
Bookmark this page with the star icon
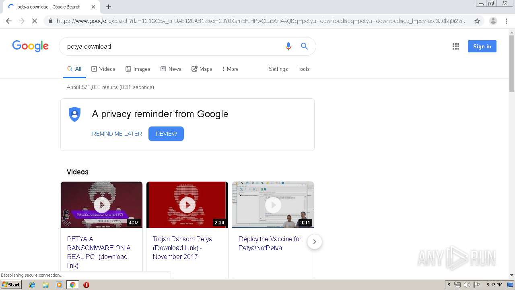pyautogui.click(x=477, y=21)
